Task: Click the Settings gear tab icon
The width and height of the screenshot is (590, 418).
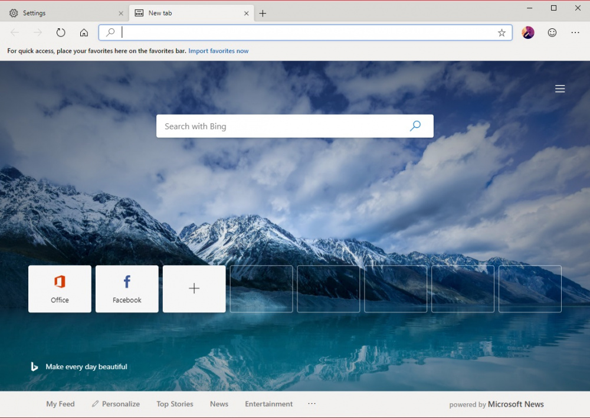Action: (x=14, y=13)
